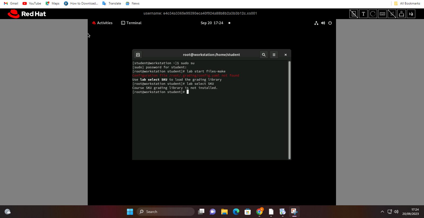This screenshot has width=424, height=218.
Task: Open the GNOME Activities overview
Action: pos(102,23)
